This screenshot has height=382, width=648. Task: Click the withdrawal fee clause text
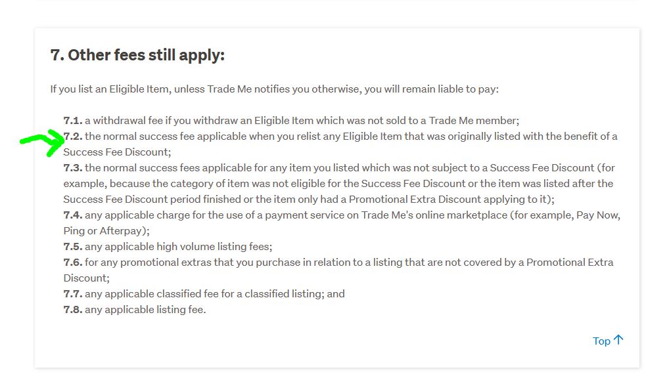(x=302, y=121)
